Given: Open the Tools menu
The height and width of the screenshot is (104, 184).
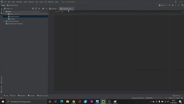Looking at the screenshot, I should point(41,2).
